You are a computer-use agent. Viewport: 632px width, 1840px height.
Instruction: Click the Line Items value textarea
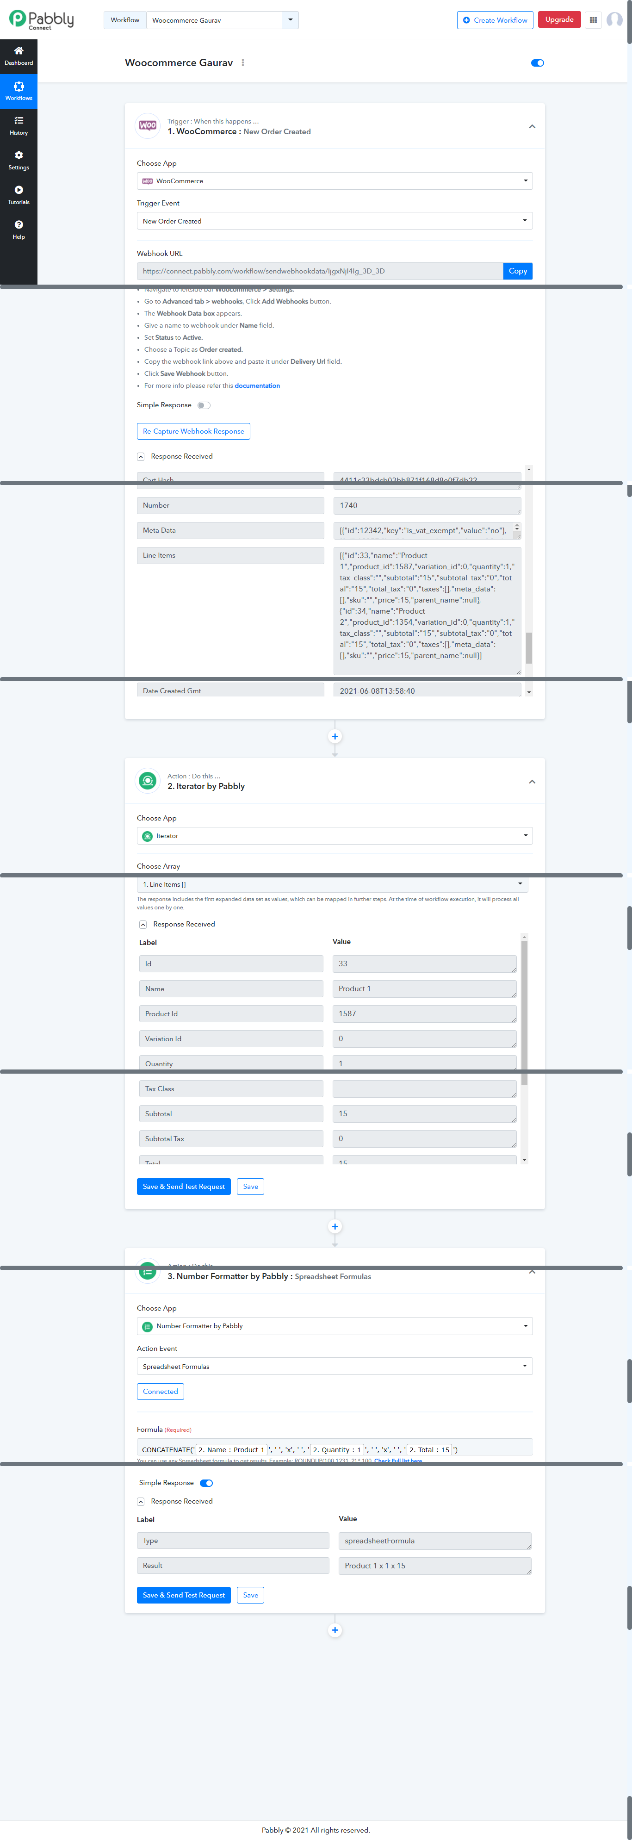[x=427, y=611]
